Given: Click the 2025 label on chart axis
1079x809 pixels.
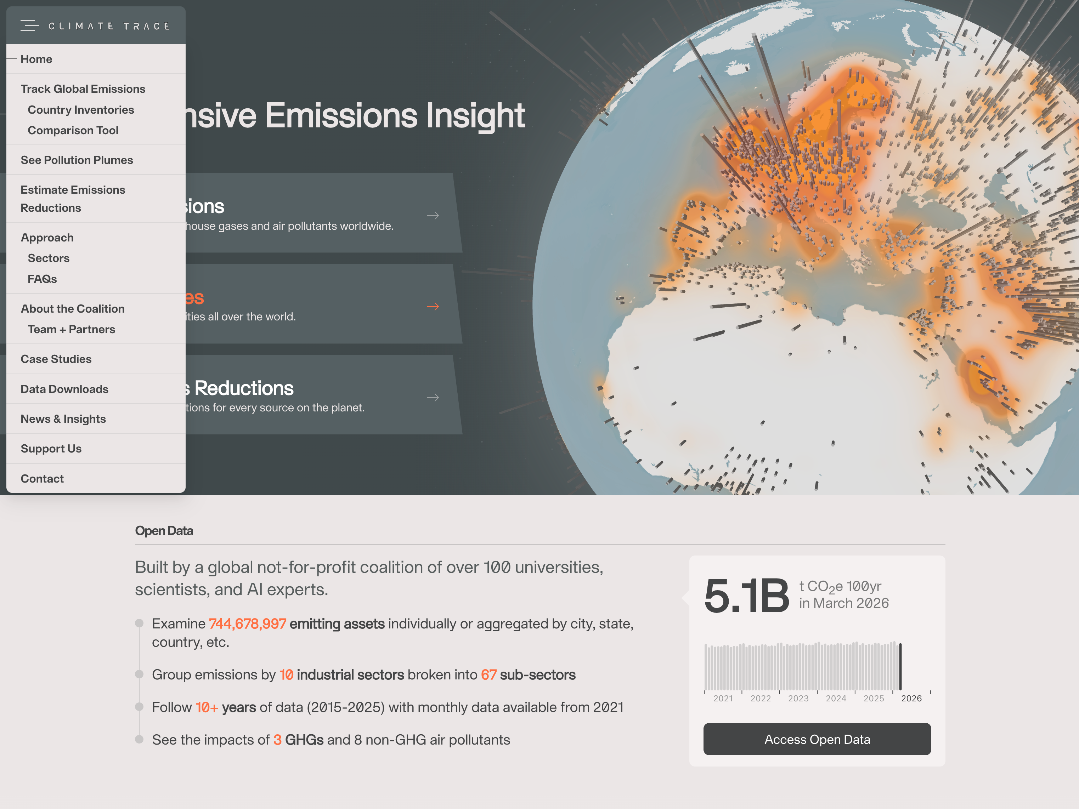Looking at the screenshot, I should tap(874, 698).
